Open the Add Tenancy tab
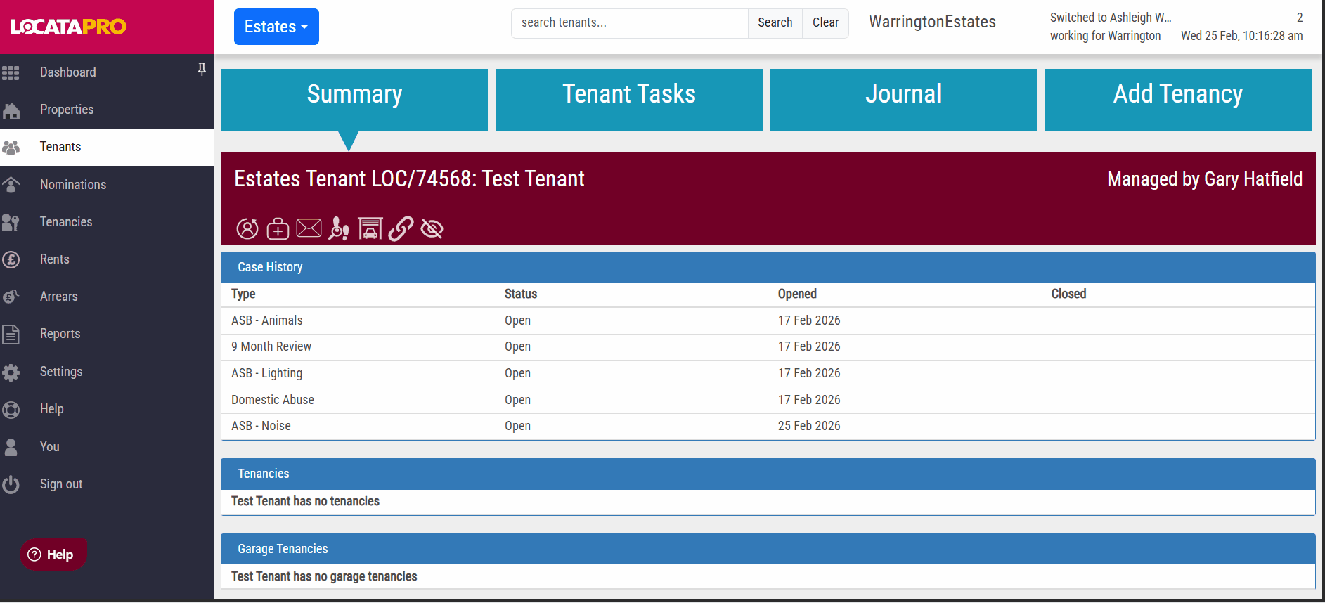This screenshot has width=1325, height=603. [1178, 100]
